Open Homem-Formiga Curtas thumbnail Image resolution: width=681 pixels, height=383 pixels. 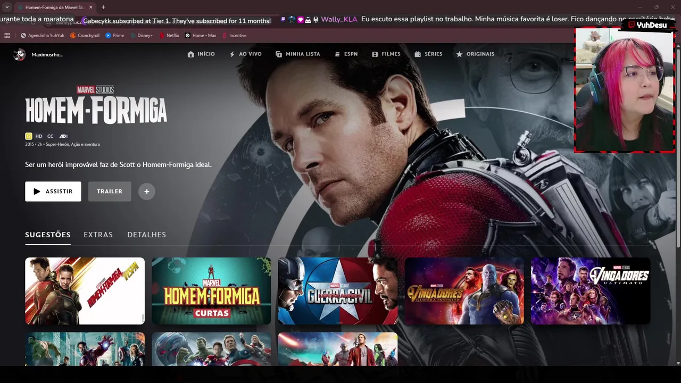click(x=211, y=291)
